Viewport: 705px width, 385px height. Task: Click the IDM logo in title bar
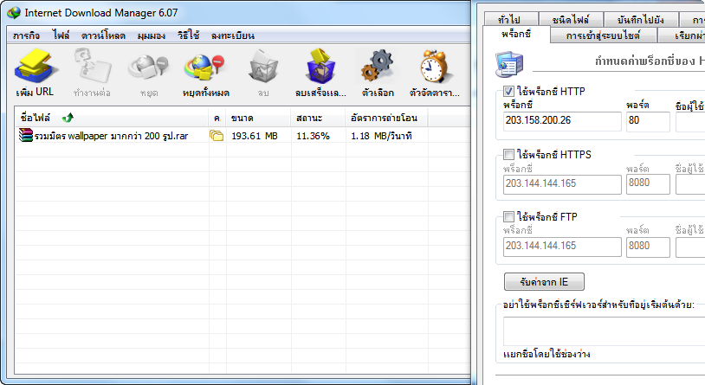[x=14, y=13]
